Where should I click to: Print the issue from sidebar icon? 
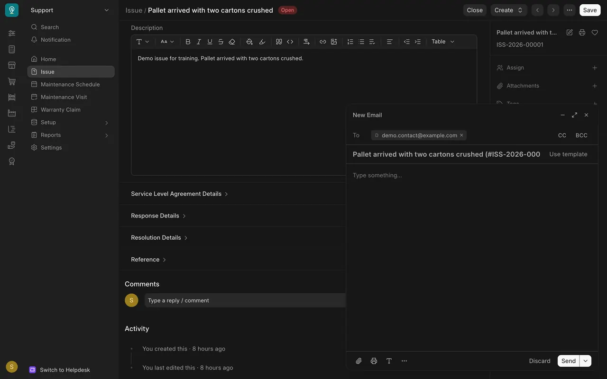point(582,33)
